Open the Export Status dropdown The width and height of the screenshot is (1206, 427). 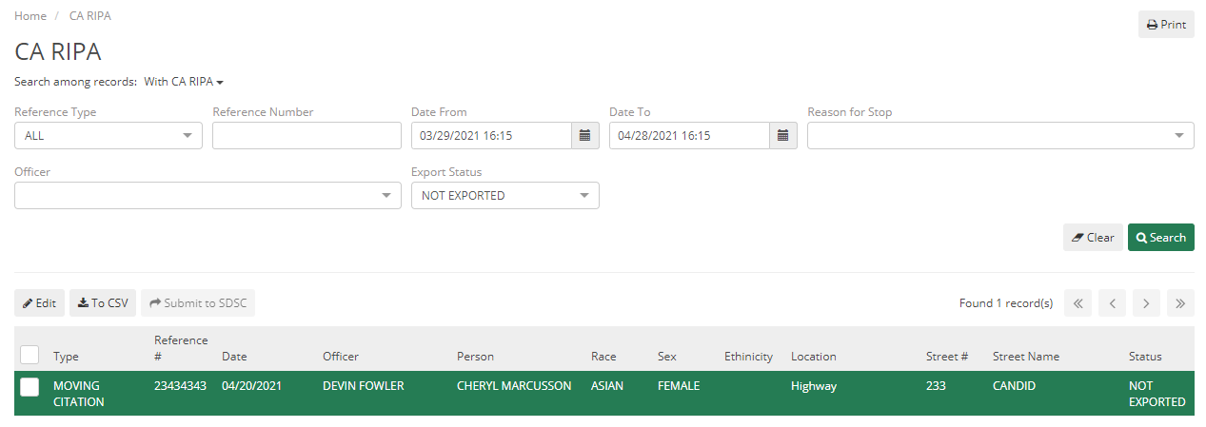pos(504,195)
